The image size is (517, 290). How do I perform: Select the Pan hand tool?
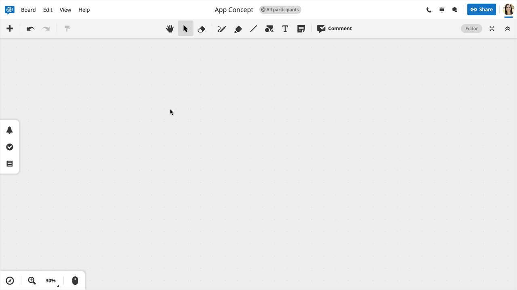click(x=170, y=29)
